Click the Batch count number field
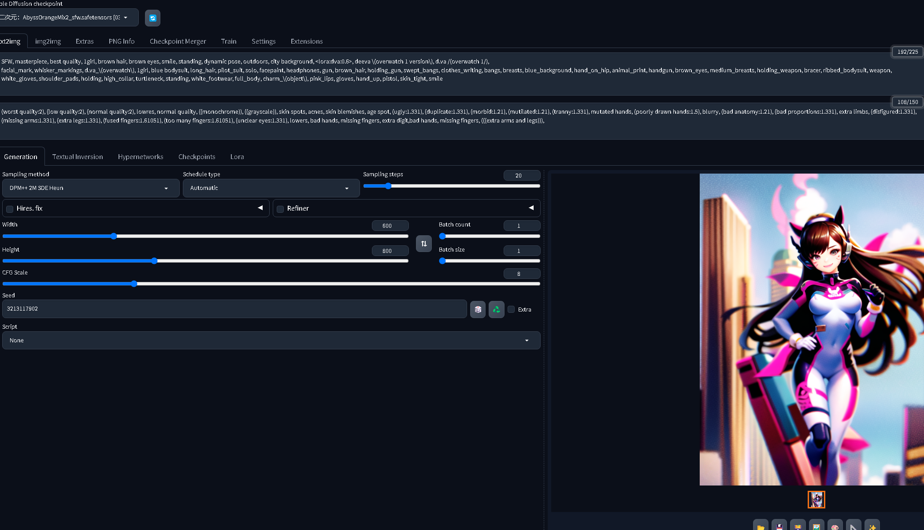This screenshot has width=924, height=530. (522, 226)
